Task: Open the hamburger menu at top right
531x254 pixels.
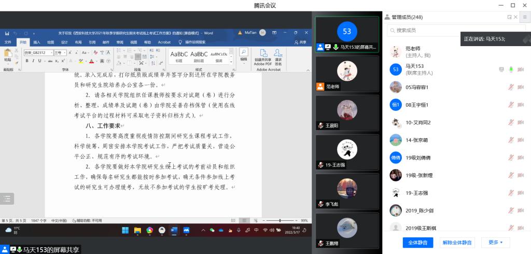Action: pos(524,17)
